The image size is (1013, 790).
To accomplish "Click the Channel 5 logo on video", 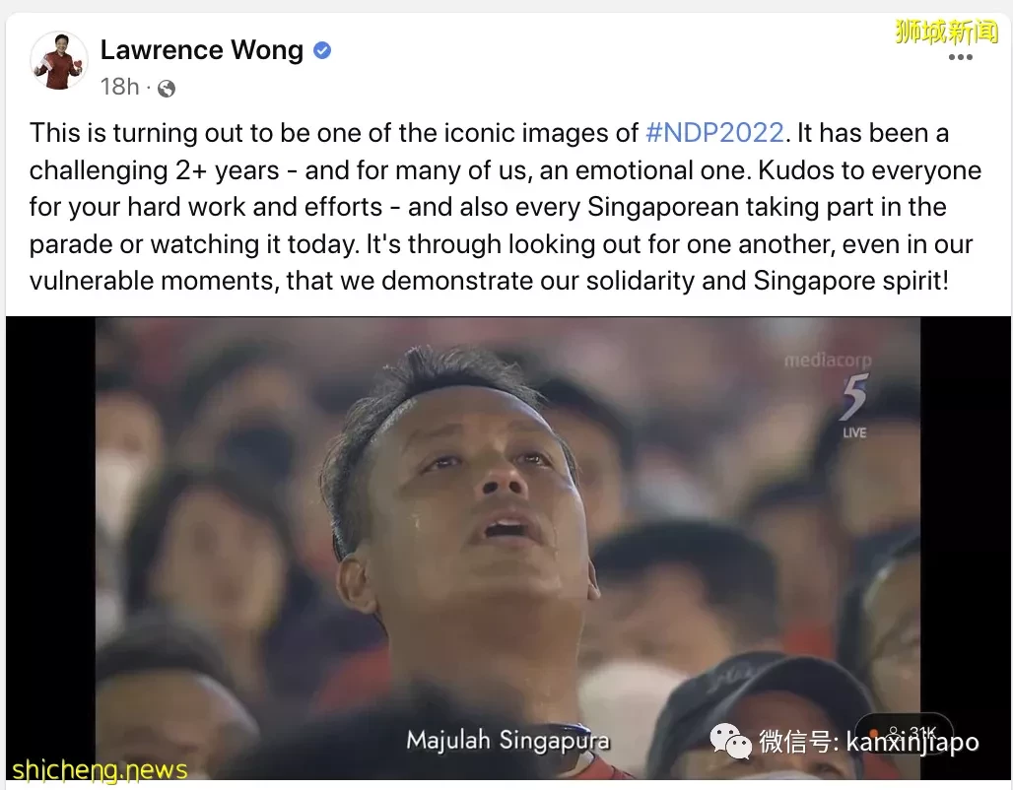I will click(x=854, y=397).
